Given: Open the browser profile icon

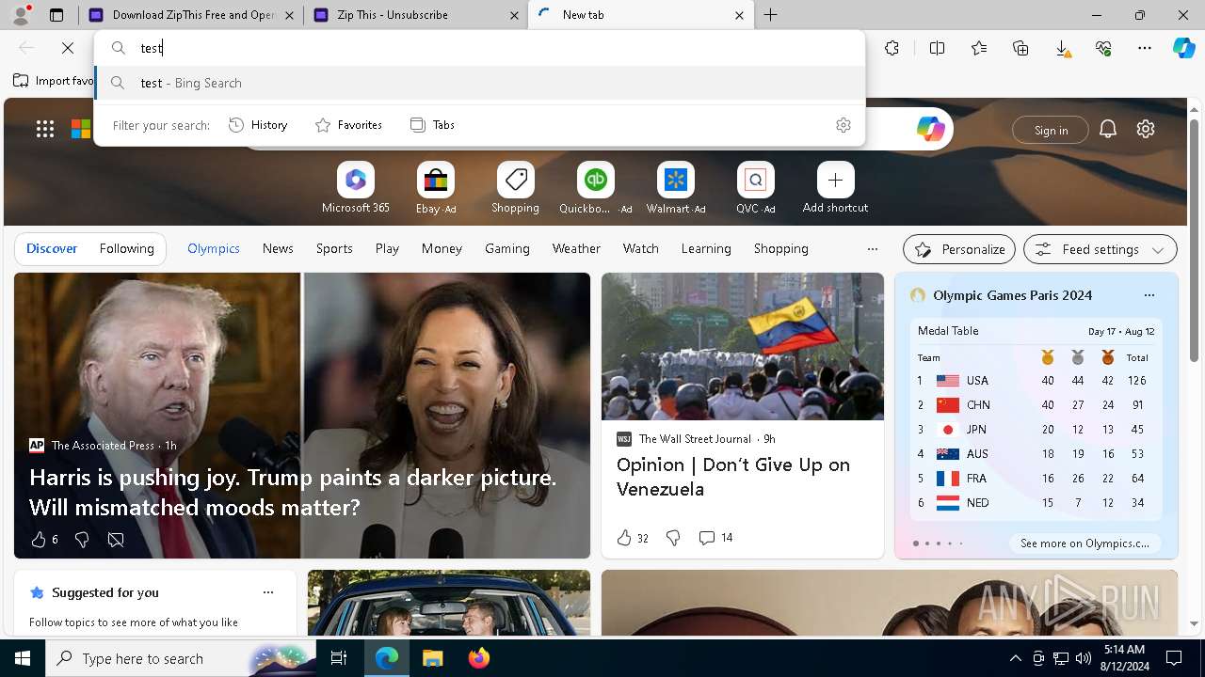Looking at the screenshot, I should coord(21,15).
